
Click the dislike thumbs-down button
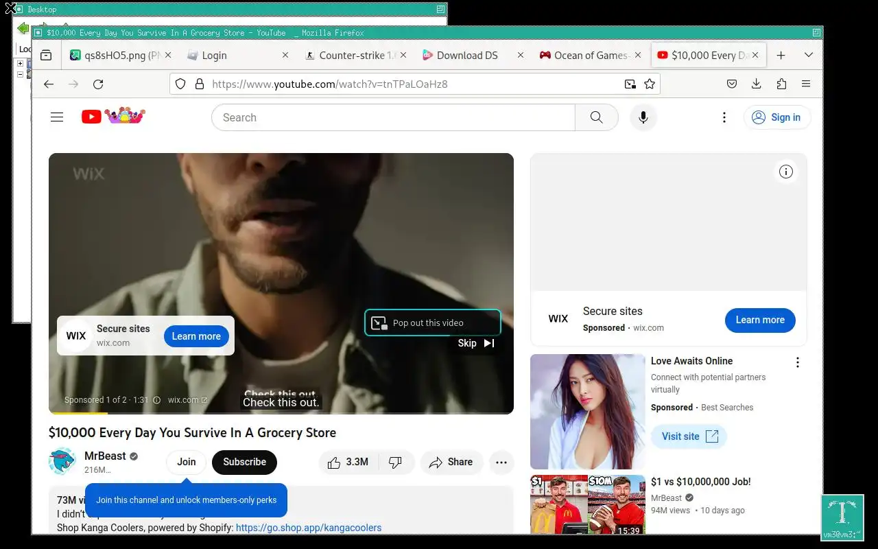pyautogui.click(x=396, y=462)
